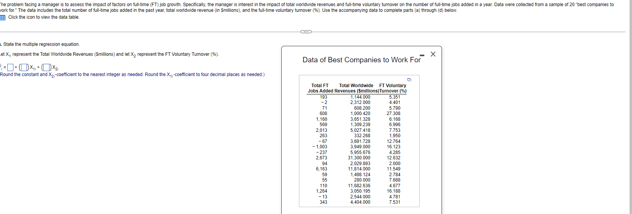Select the jobs added value 193
The image size is (632, 214).
[323, 97]
